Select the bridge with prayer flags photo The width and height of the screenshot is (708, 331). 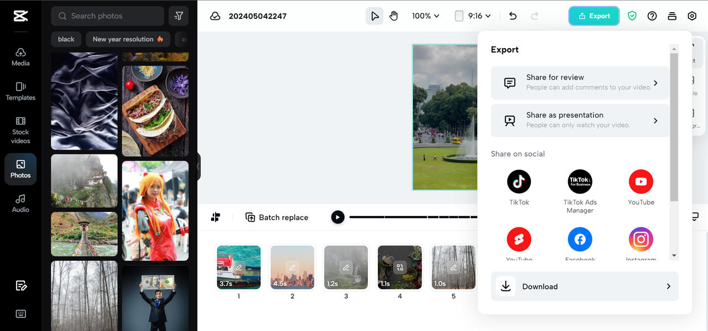(x=84, y=234)
